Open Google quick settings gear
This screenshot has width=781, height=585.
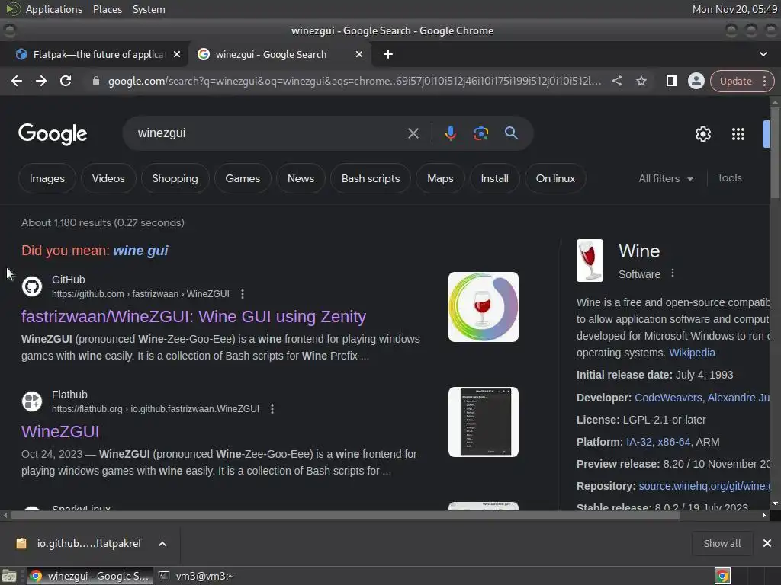point(702,134)
